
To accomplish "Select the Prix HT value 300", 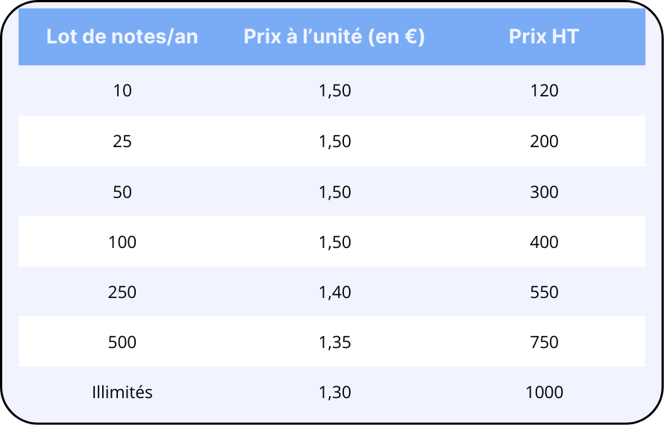I will tap(544, 192).
